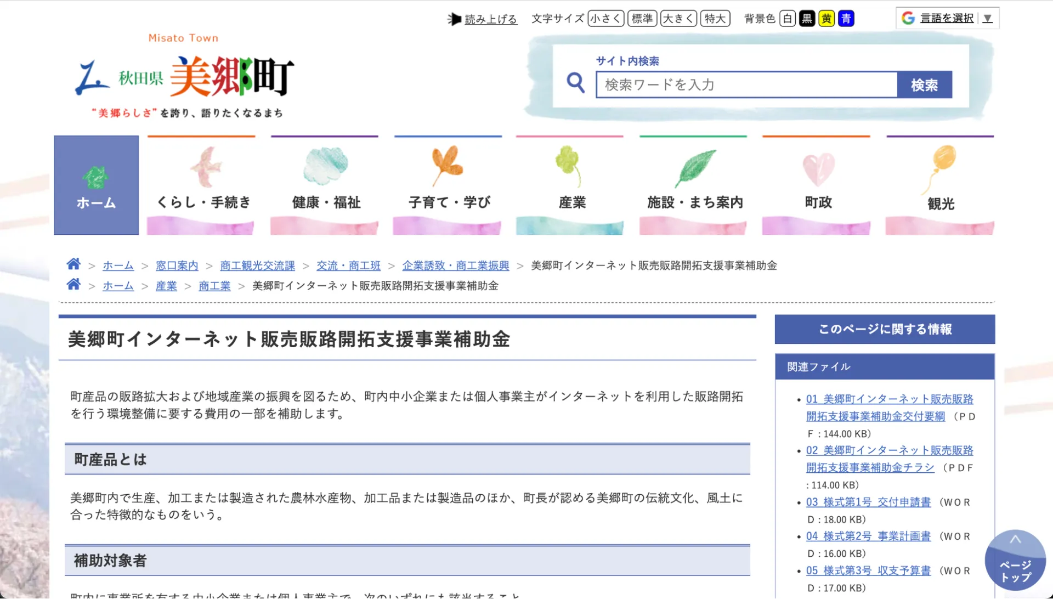Image resolution: width=1053 pixels, height=599 pixels.
Task: Click the 窓口案内 breadcrumb link
Action: 177,265
